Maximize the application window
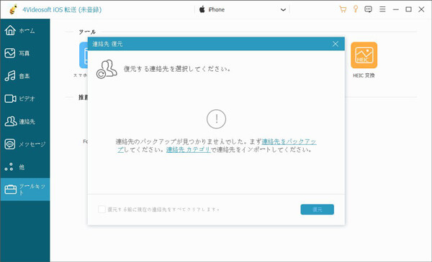 click(408, 9)
